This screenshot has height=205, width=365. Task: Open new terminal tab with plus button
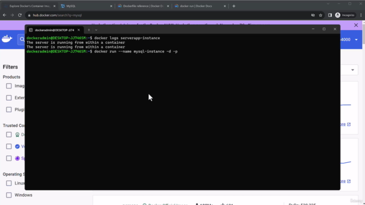(x=89, y=30)
